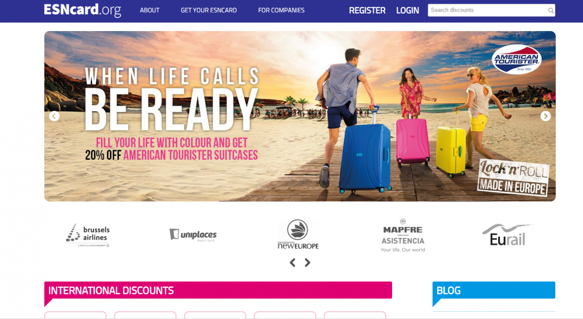The image size is (583, 319).
Task: Open MAPFRE Asistencia partner logo
Action: (403, 235)
